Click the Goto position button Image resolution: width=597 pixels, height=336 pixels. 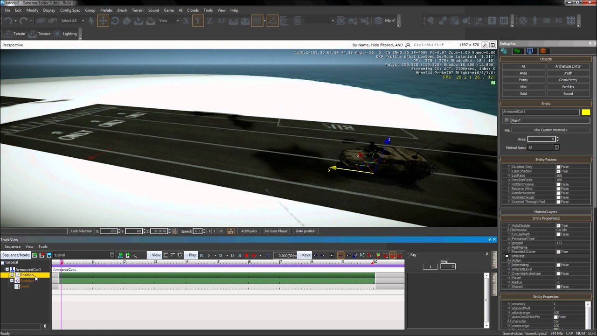click(x=305, y=231)
